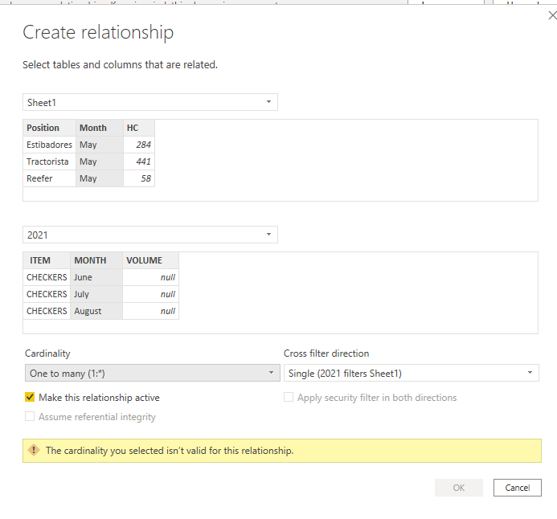Image resolution: width=557 pixels, height=519 pixels.
Task: Click the null volume in August row
Action: click(x=150, y=311)
